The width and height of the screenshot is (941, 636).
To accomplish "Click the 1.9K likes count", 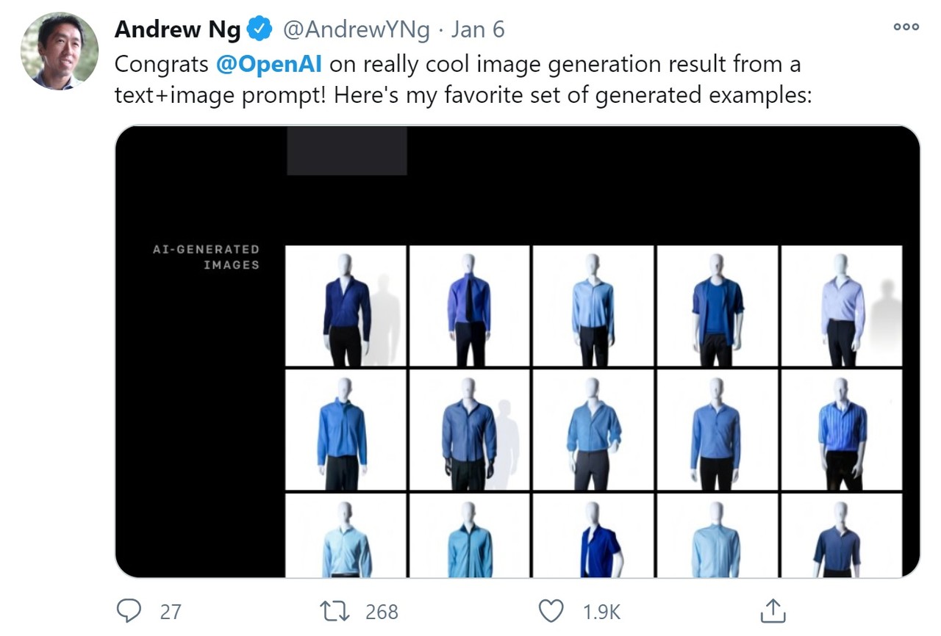I will coord(601,611).
